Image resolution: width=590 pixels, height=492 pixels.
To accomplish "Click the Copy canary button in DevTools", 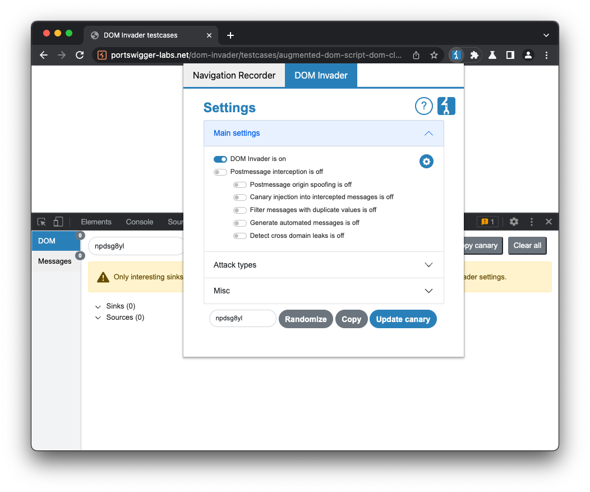I will point(483,246).
